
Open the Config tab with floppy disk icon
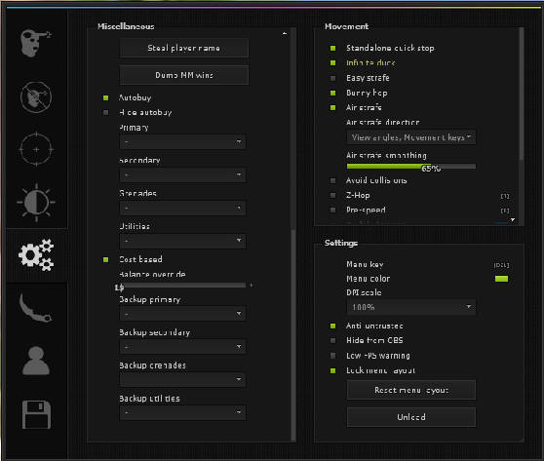(36, 415)
